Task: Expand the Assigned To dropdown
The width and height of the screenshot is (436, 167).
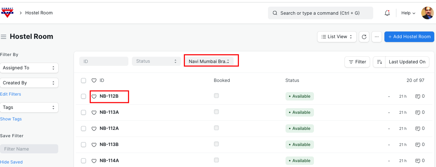Action: pyautogui.click(x=29, y=68)
